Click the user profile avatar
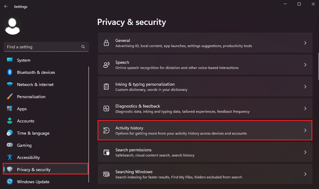319x189 pixels. point(12,26)
